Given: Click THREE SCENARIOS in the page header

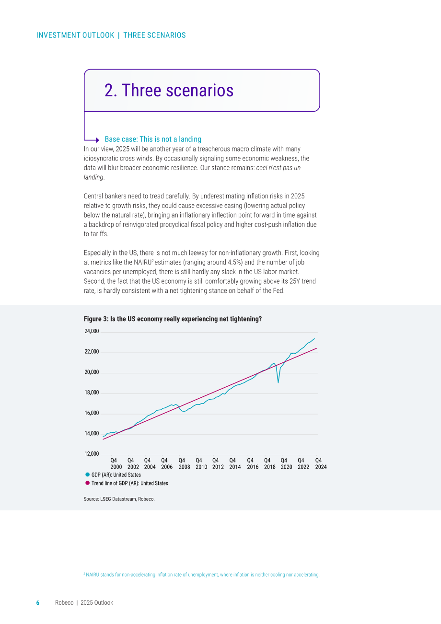Looking at the screenshot, I should click(x=154, y=35).
